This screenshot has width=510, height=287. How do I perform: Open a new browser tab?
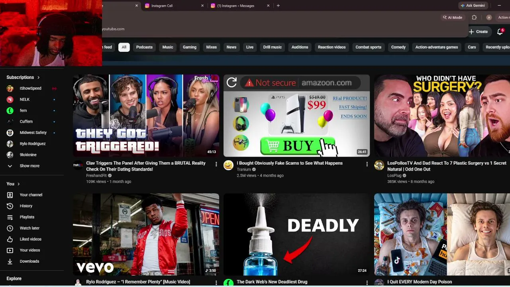click(x=278, y=6)
